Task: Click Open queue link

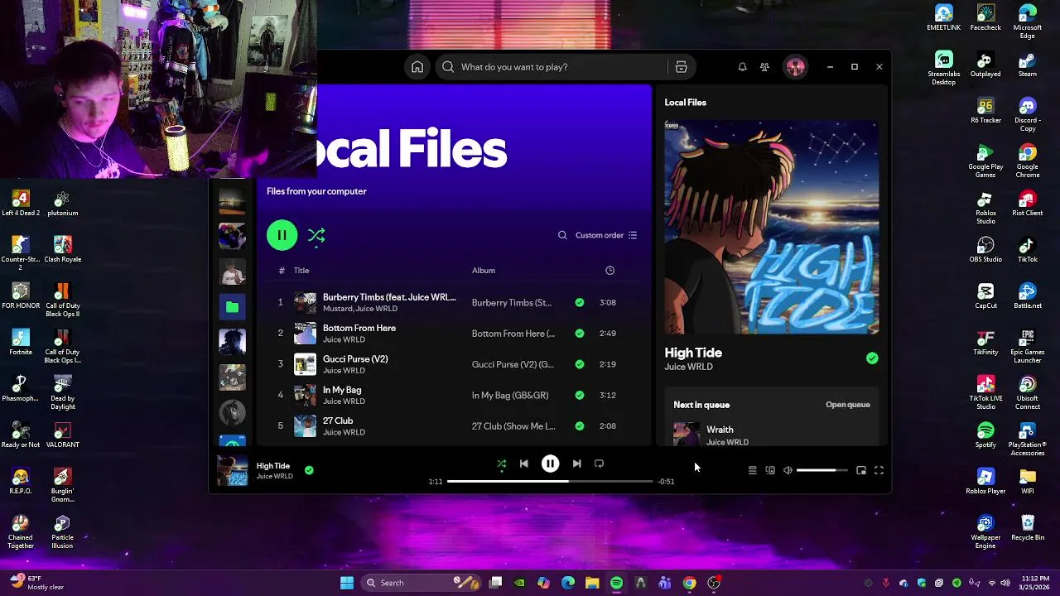Action: point(848,405)
